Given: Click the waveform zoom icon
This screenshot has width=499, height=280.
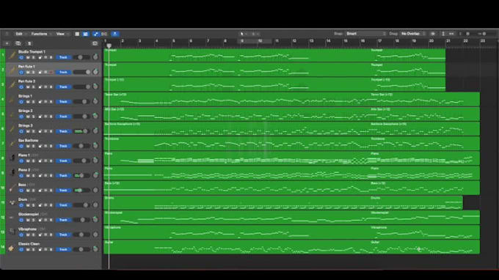Looking at the screenshot, I should [x=433, y=34].
